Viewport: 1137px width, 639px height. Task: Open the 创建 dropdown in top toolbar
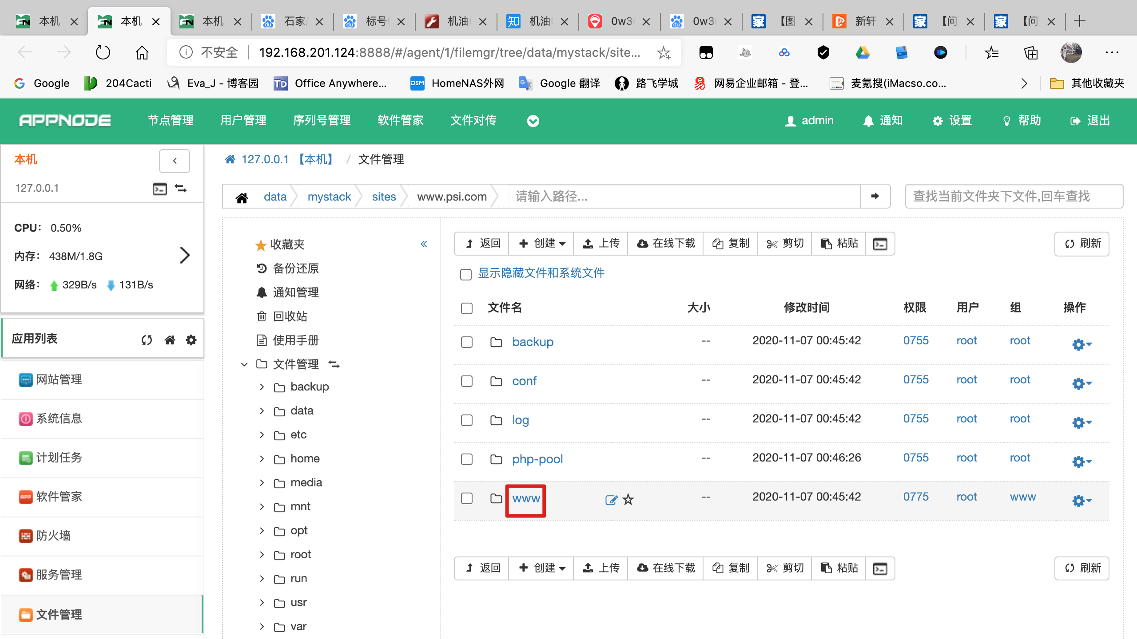tap(541, 244)
